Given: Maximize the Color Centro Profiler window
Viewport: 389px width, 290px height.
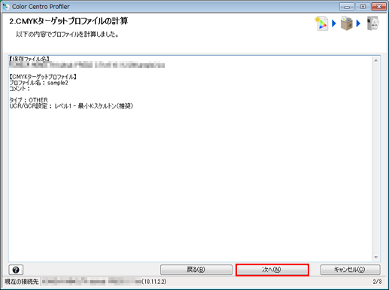Looking at the screenshot, I should [363, 7].
